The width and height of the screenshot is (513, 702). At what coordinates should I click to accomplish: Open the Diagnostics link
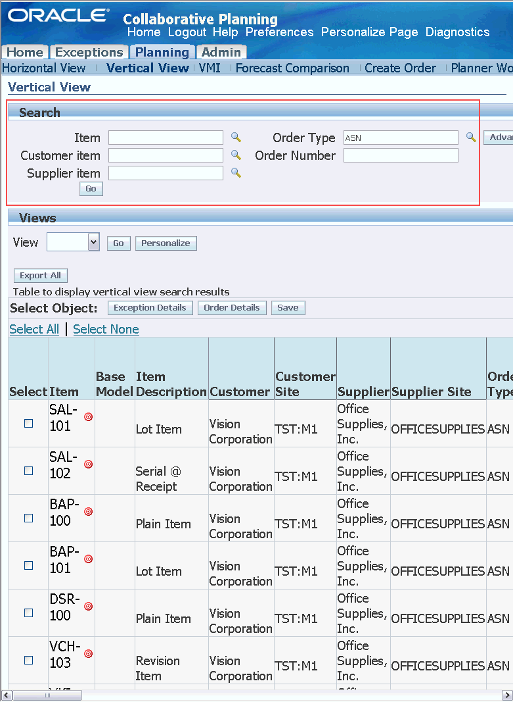pos(458,32)
